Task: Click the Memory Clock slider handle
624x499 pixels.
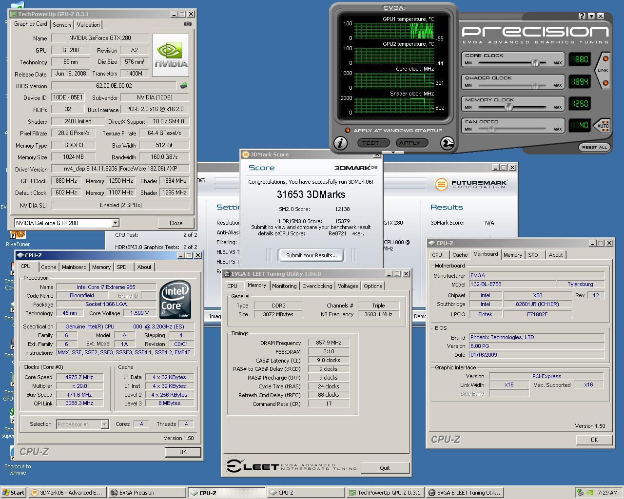Action: coord(508,107)
